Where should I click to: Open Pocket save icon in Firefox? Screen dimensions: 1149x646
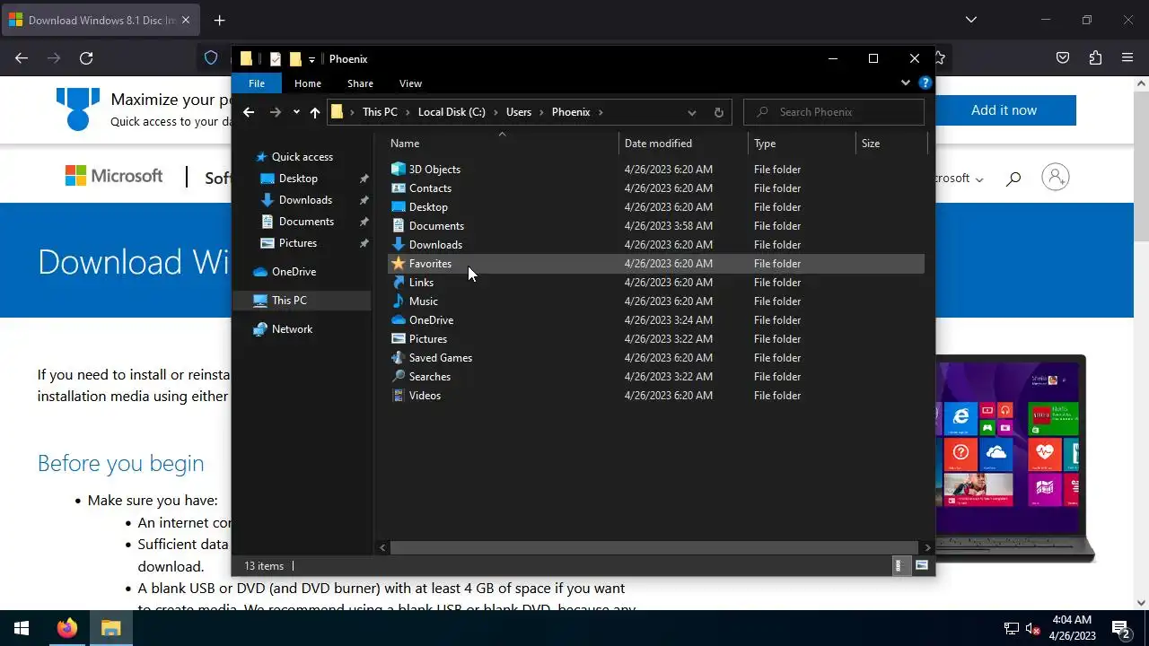[1063, 57]
